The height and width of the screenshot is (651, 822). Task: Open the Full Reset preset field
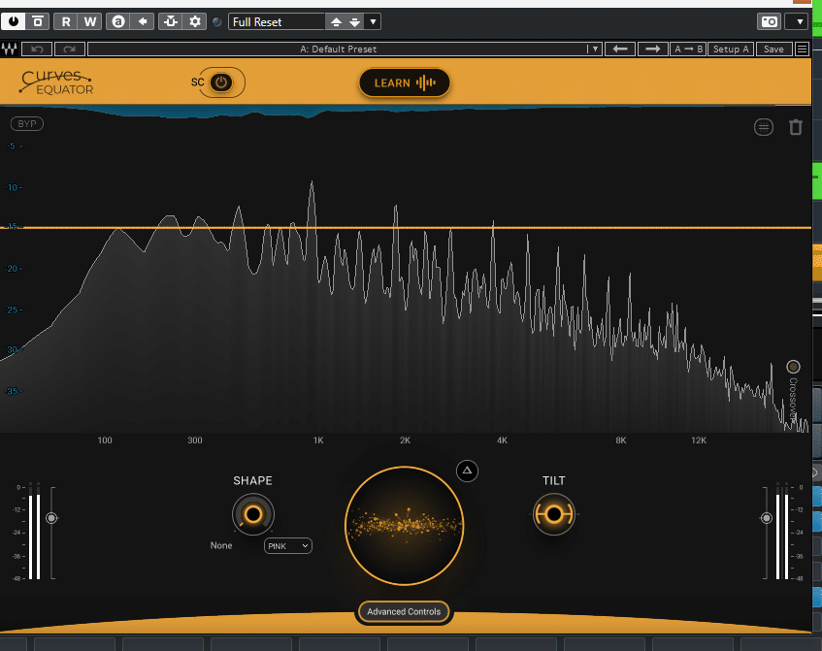tap(277, 21)
